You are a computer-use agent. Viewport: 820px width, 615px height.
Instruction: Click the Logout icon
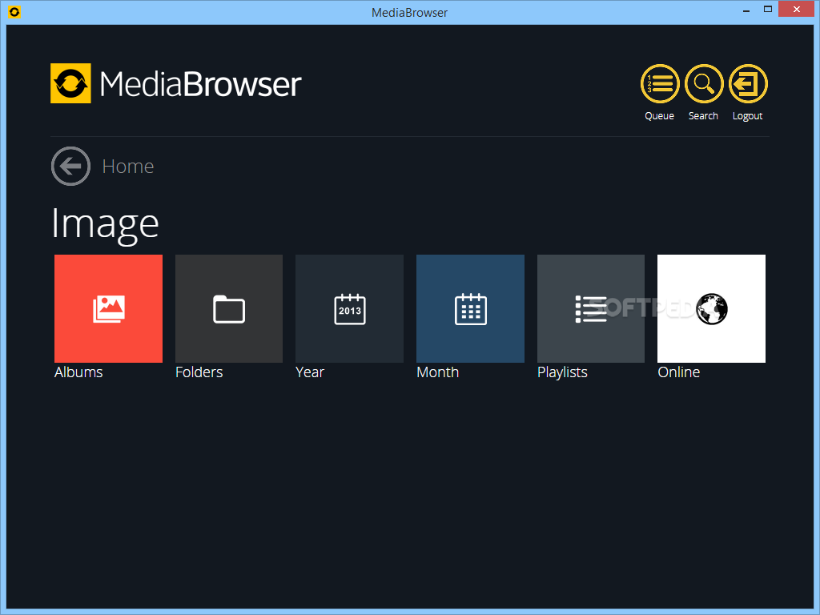pyautogui.click(x=747, y=83)
